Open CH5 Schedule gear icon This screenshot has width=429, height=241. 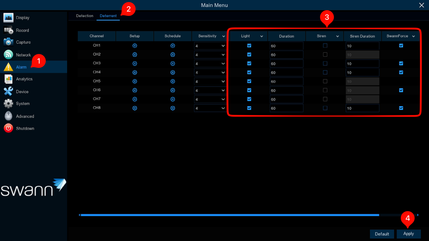173,81
